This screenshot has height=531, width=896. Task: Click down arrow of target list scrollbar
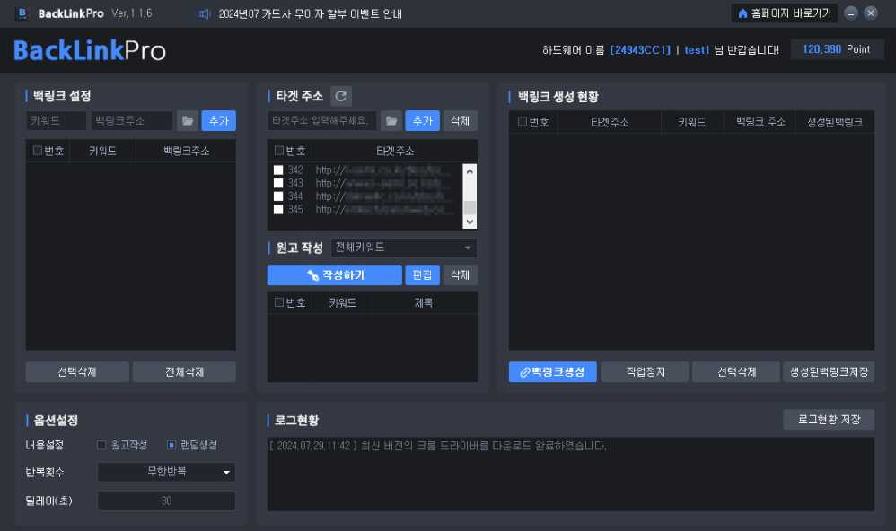[x=470, y=222]
